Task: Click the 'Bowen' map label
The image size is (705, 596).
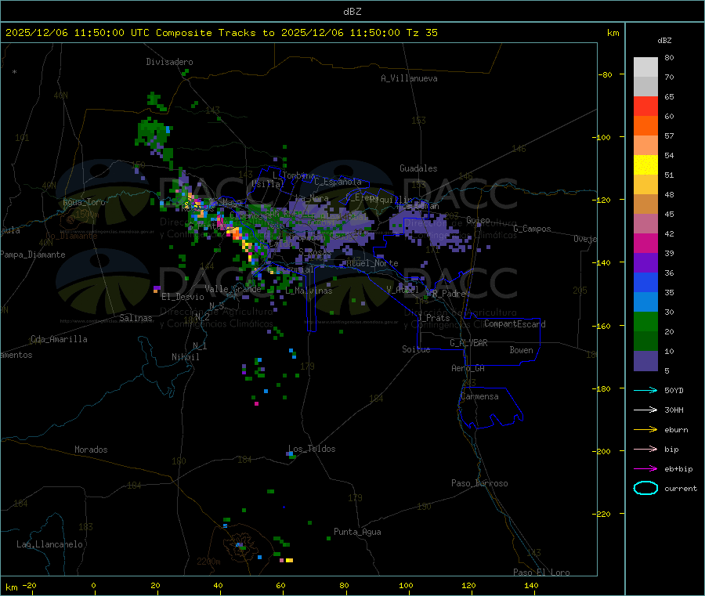Action: point(521,350)
